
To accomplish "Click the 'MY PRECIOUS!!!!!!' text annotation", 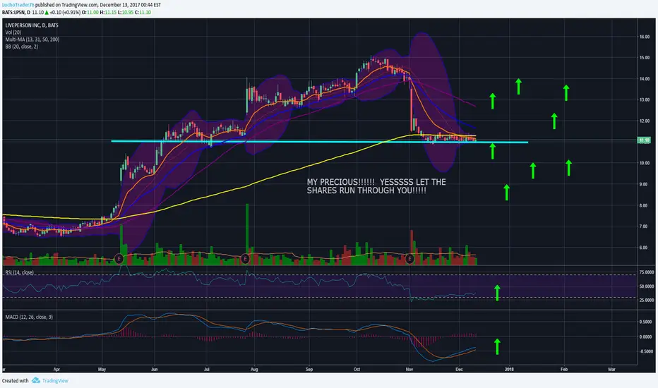I will [x=376, y=186].
